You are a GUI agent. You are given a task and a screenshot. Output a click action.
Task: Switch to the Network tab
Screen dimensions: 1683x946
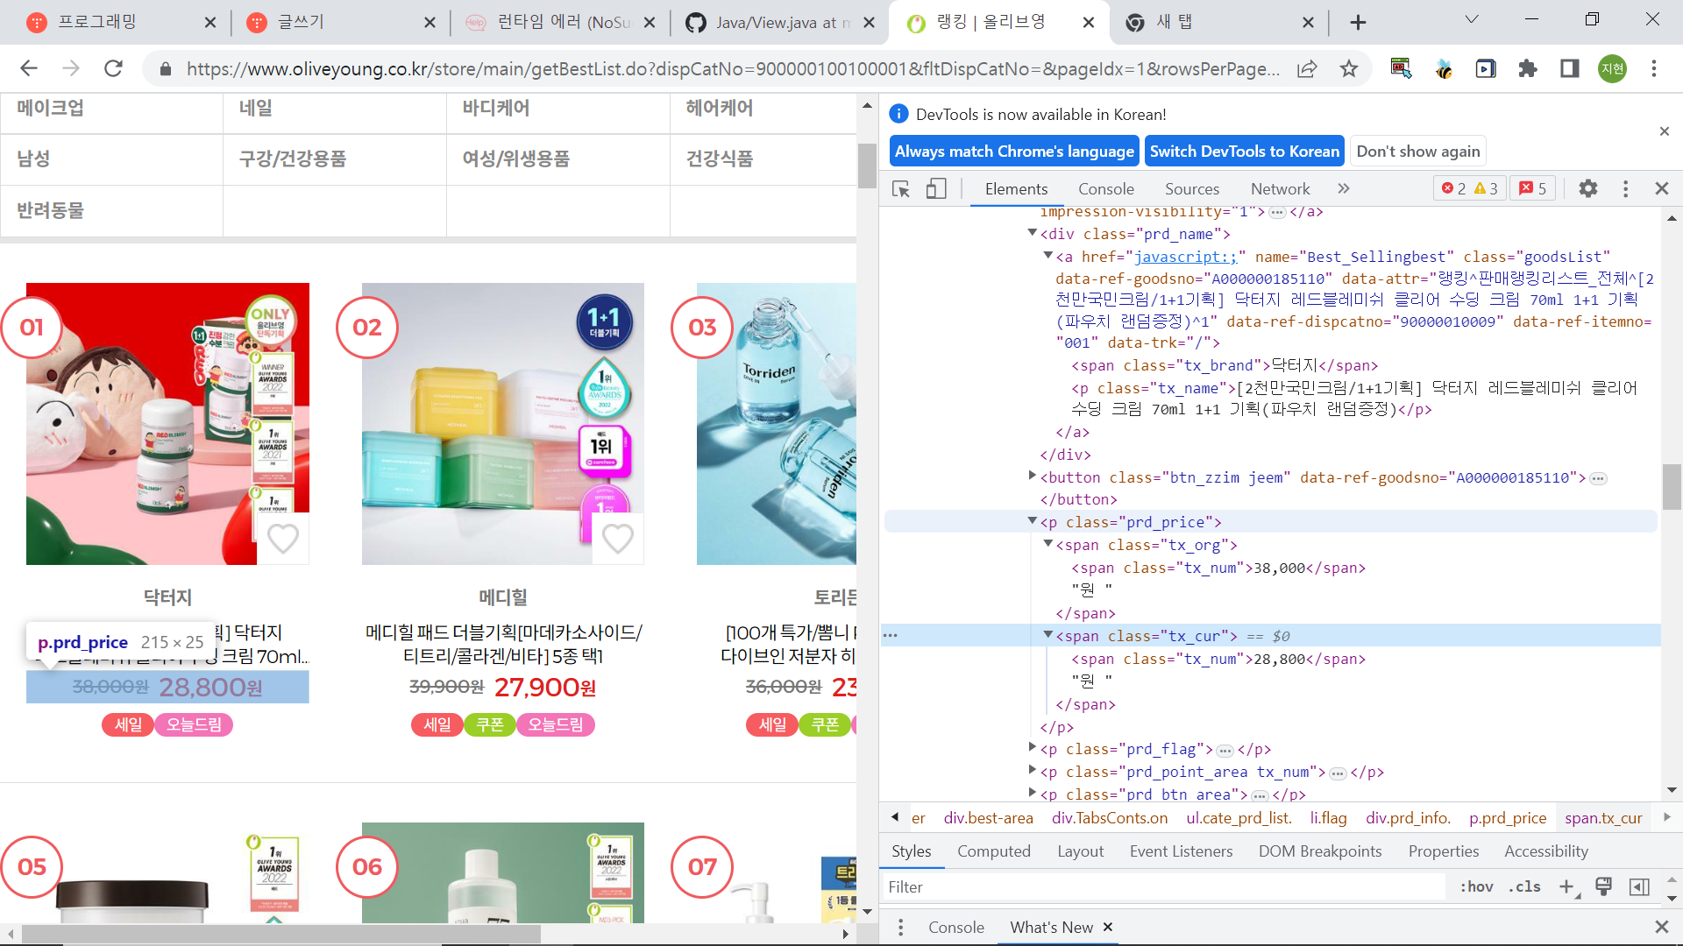tap(1280, 188)
